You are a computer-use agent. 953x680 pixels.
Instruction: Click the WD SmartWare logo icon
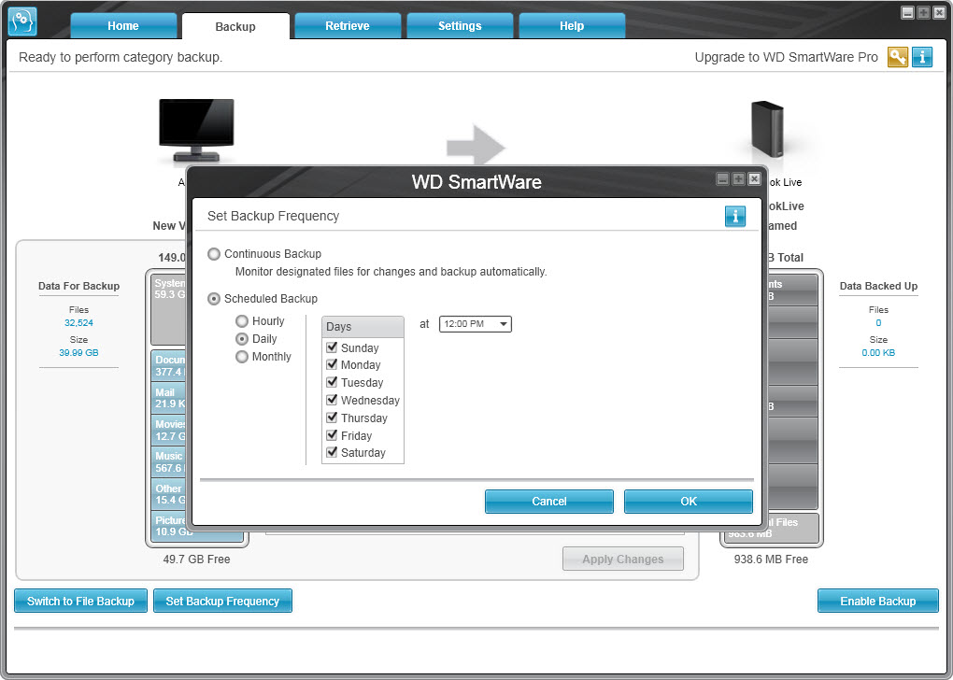click(22, 21)
